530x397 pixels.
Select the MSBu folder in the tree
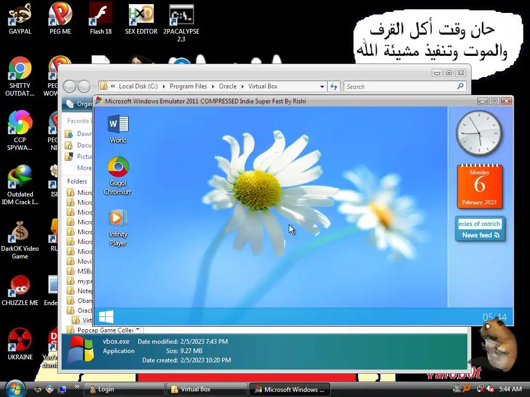[80, 271]
